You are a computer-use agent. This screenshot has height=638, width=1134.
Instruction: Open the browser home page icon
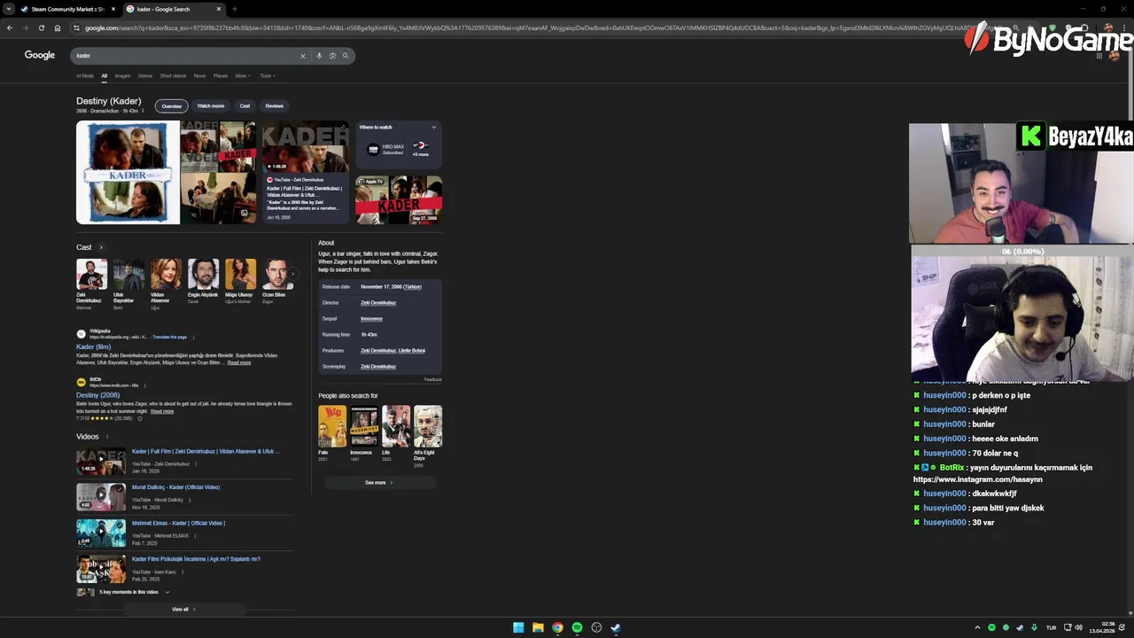point(58,27)
